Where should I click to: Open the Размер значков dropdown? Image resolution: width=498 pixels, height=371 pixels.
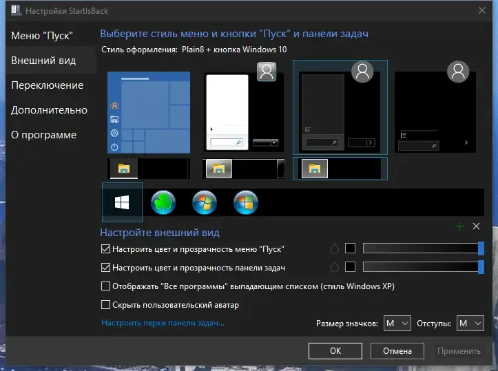397,324
